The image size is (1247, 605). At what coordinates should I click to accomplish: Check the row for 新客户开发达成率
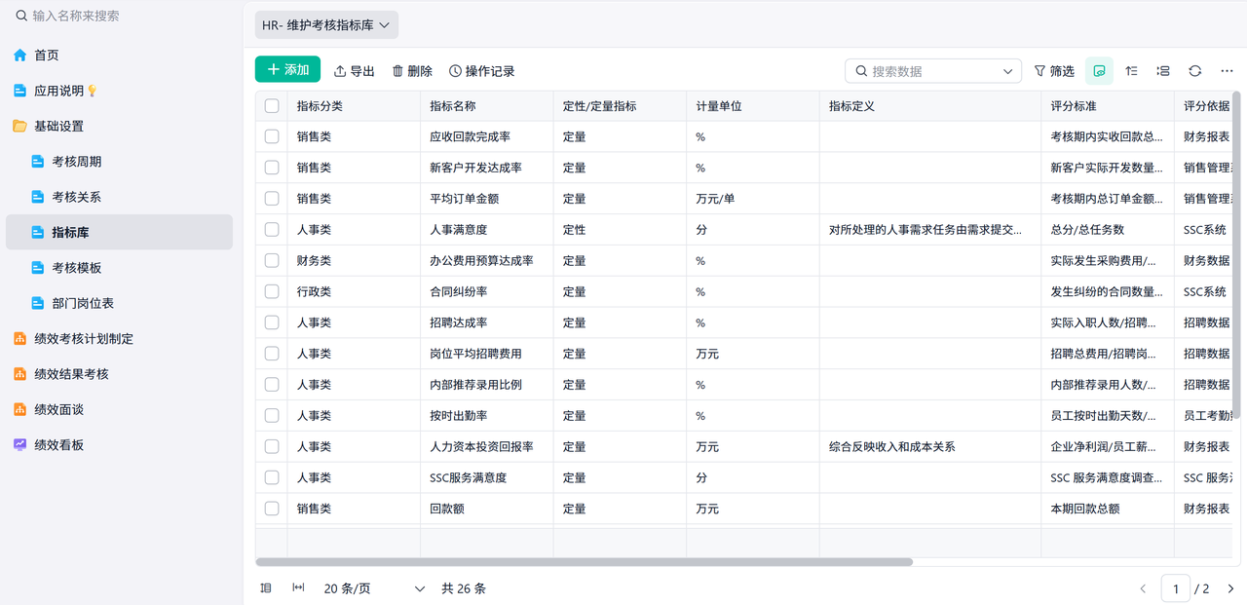click(272, 168)
